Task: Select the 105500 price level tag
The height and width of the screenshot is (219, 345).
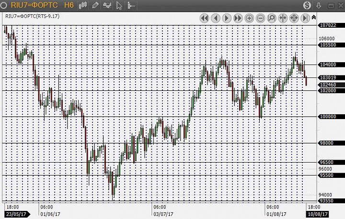Action: [x=331, y=45]
